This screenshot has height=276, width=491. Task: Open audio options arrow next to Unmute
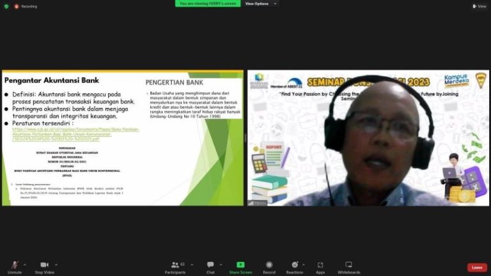[25, 264]
